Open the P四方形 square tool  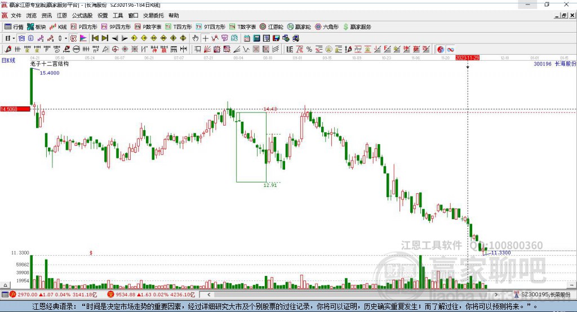point(84,27)
